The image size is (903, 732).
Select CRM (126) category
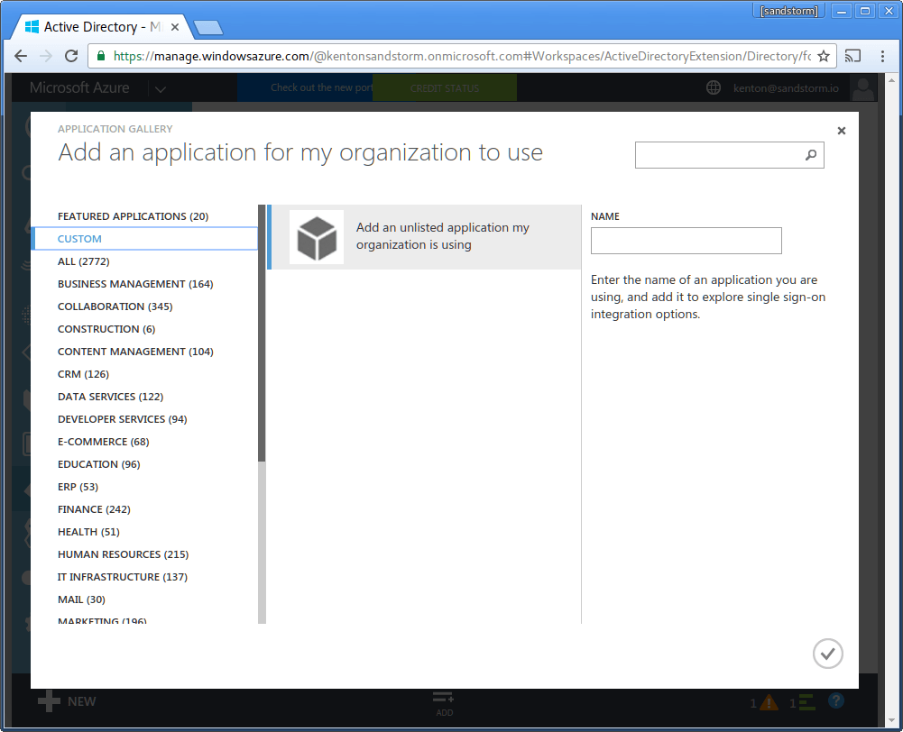tap(84, 374)
